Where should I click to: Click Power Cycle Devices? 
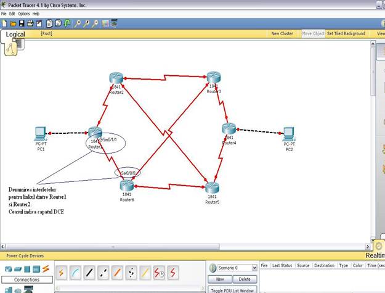[25, 256]
